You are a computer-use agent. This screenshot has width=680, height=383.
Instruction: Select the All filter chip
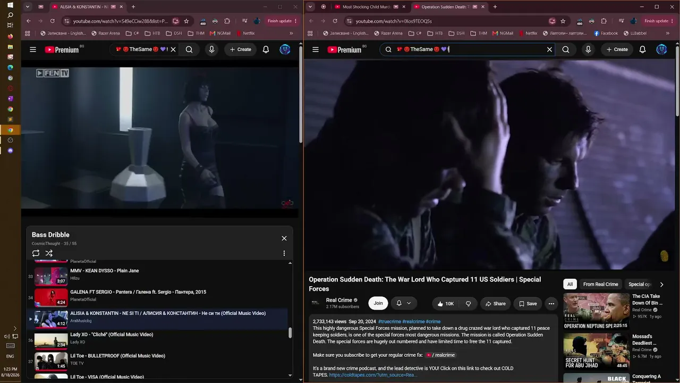(x=569, y=284)
